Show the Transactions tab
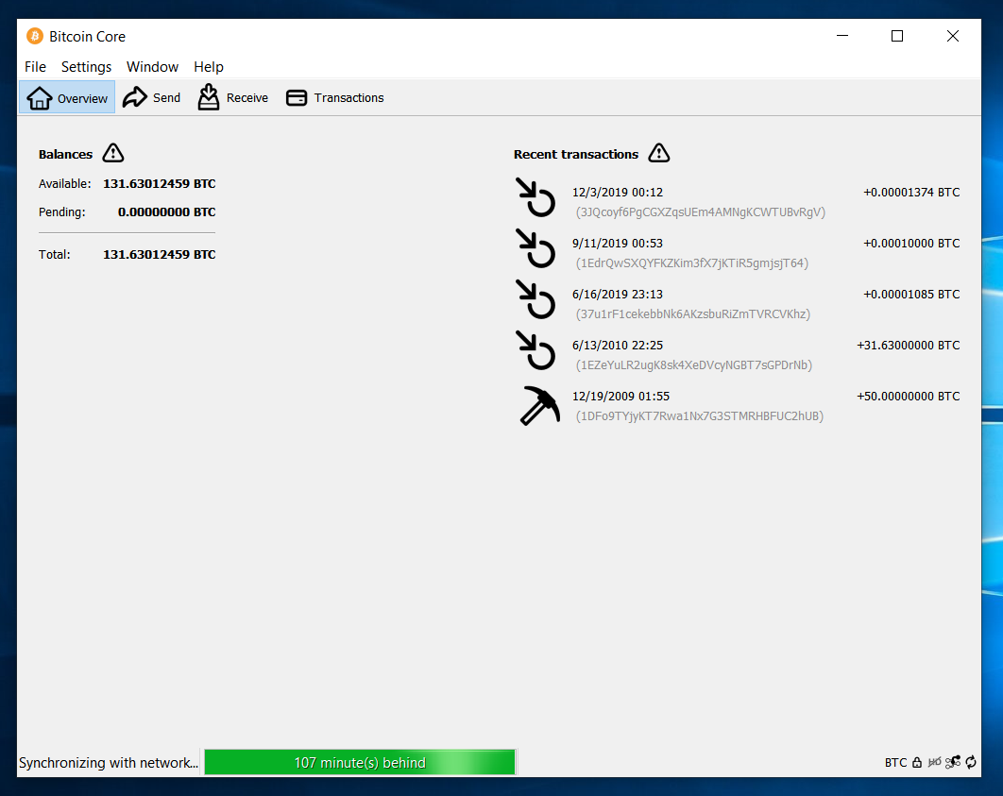Screen dimensions: 1003x796 (335, 97)
